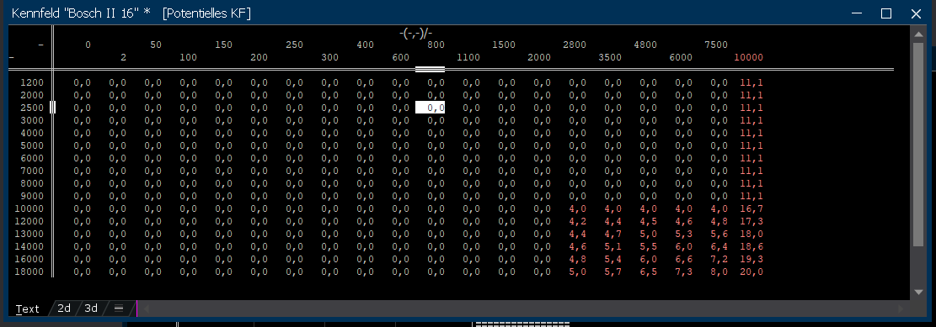This screenshot has width=936, height=327.
Task: Select row header 2500
Action: tap(32, 108)
